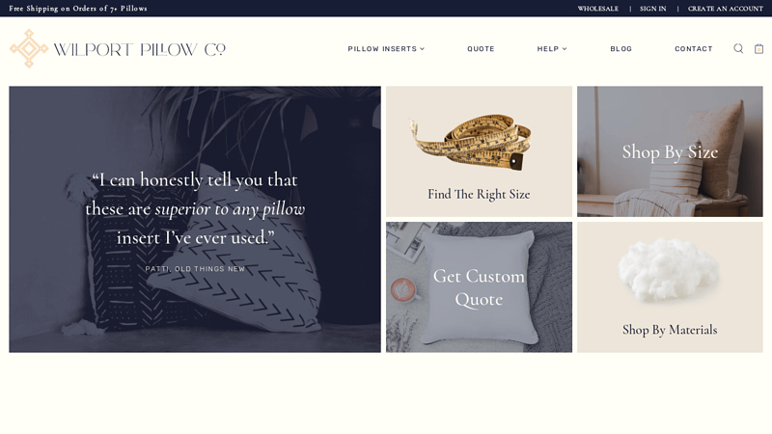Go to the Quote page
The height and width of the screenshot is (434, 772).
click(x=481, y=49)
